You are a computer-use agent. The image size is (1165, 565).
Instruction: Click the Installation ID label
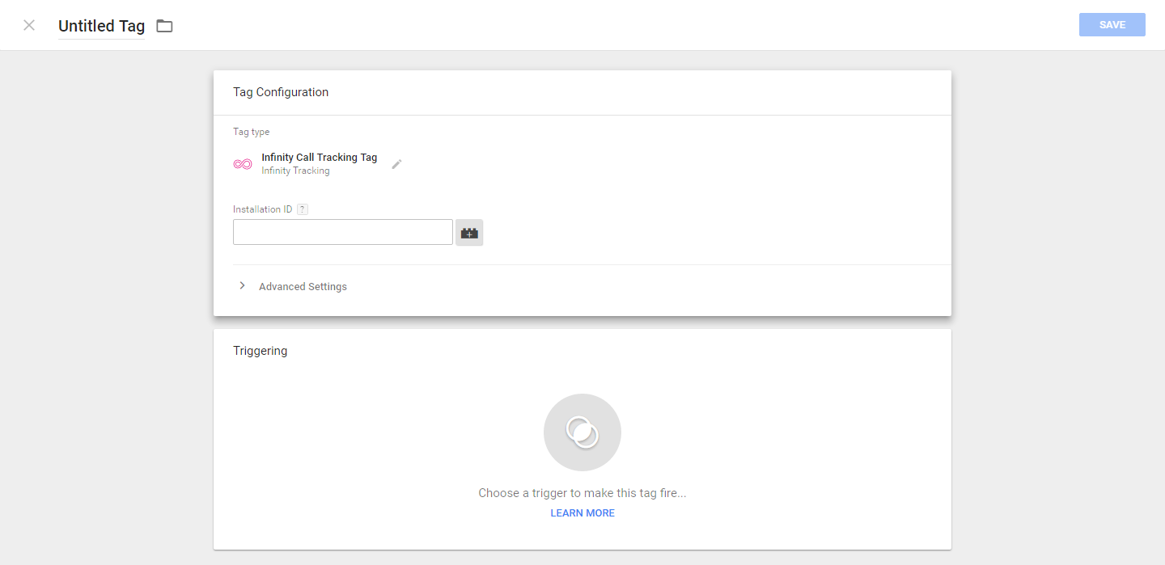(x=263, y=209)
